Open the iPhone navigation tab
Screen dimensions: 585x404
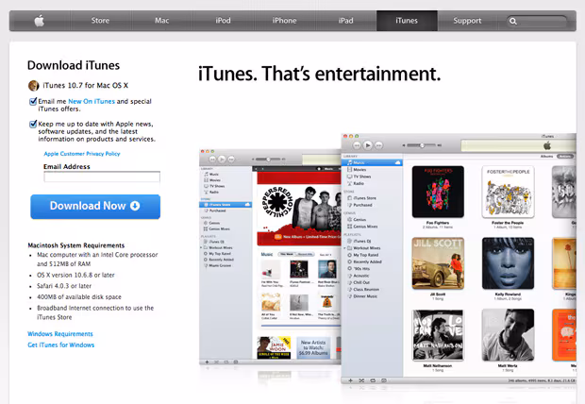click(284, 21)
